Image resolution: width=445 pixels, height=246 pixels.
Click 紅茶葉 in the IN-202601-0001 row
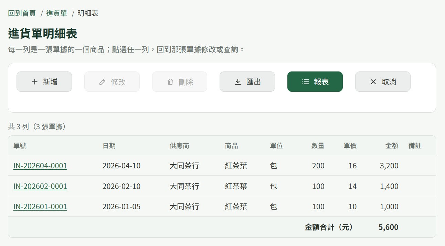(x=236, y=206)
